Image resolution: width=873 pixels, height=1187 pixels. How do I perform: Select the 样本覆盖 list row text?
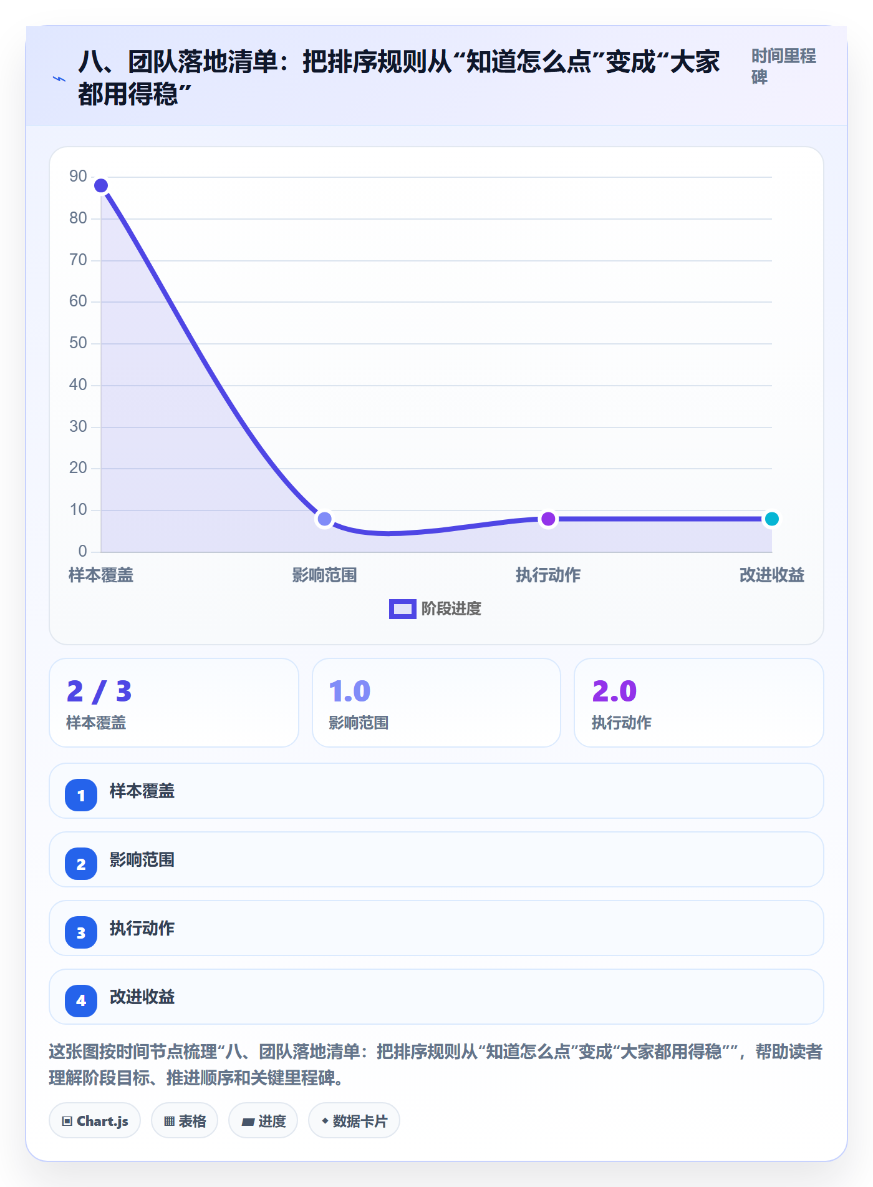point(142,791)
